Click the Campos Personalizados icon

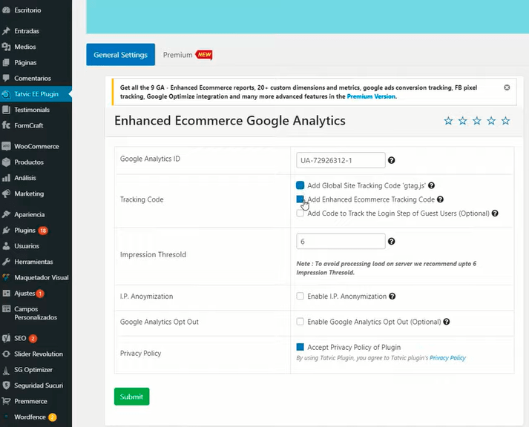(x=6, y=309)
